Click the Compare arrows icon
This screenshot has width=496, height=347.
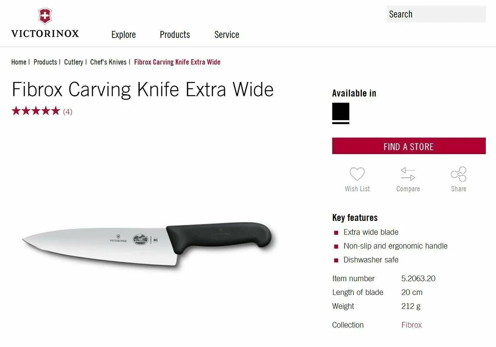tap(408, 174)
